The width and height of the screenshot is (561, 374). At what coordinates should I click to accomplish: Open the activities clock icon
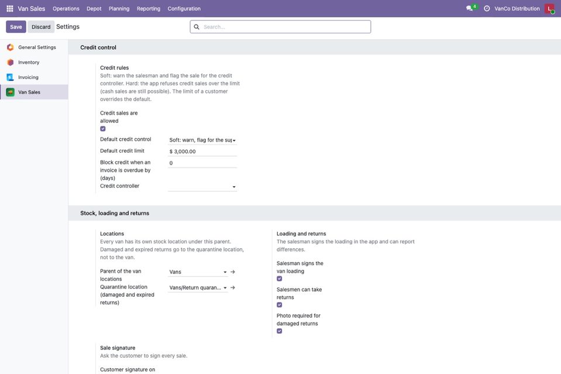coord(487,9)
